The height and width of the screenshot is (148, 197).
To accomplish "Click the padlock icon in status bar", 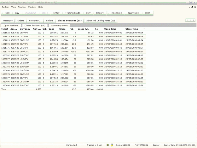I will pos(112,145).
